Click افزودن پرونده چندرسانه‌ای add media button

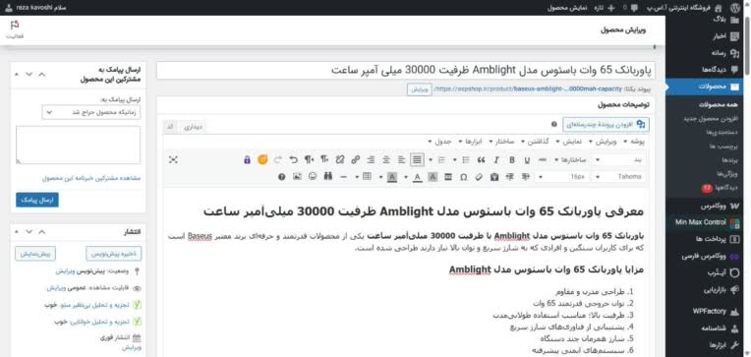(x=606, y=124)
